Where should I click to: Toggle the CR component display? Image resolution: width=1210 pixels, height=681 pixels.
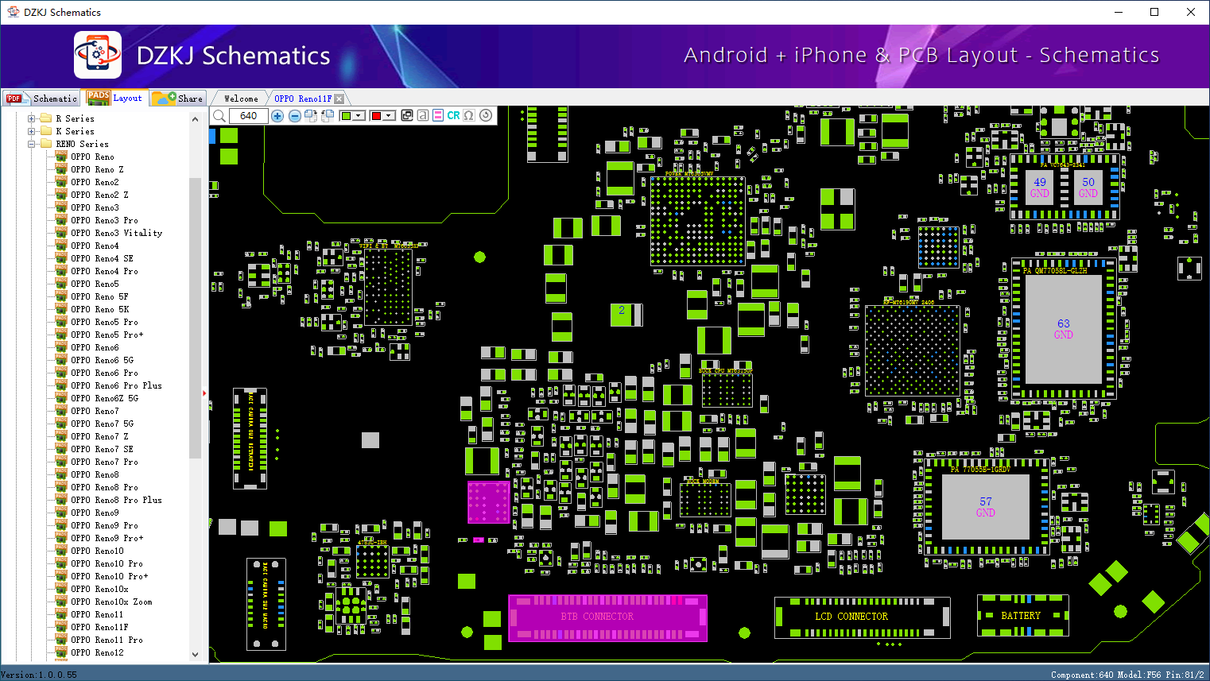453,116
